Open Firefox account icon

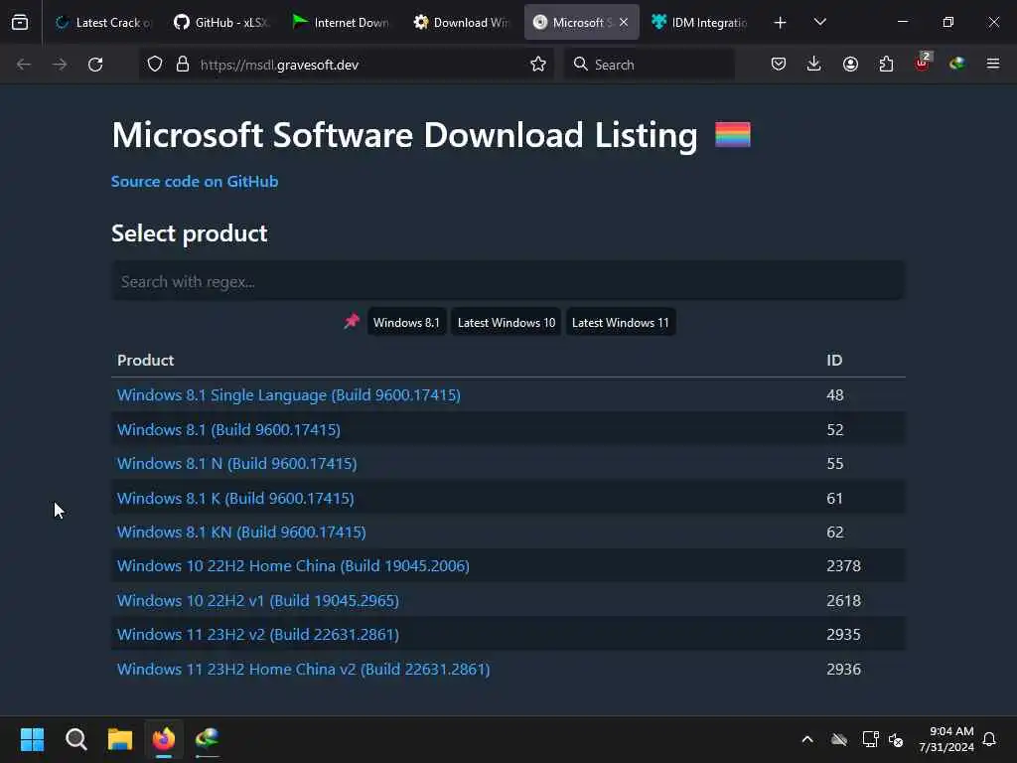(850, 65)
